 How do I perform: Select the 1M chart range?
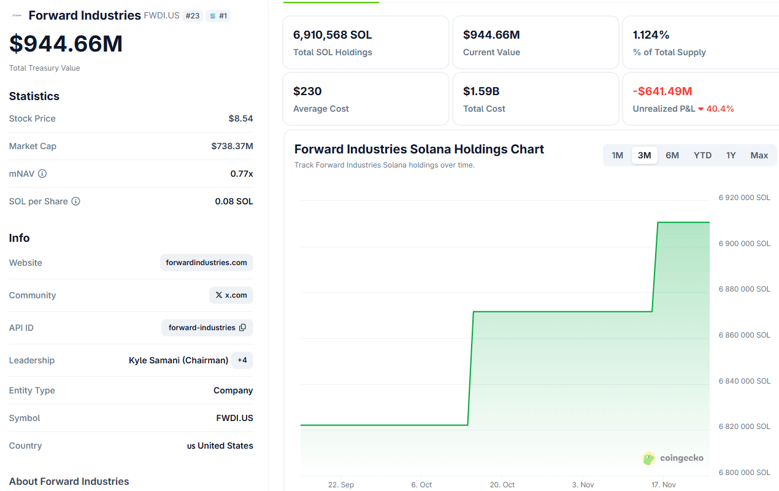pyautogui.click(x=617, y=155)
